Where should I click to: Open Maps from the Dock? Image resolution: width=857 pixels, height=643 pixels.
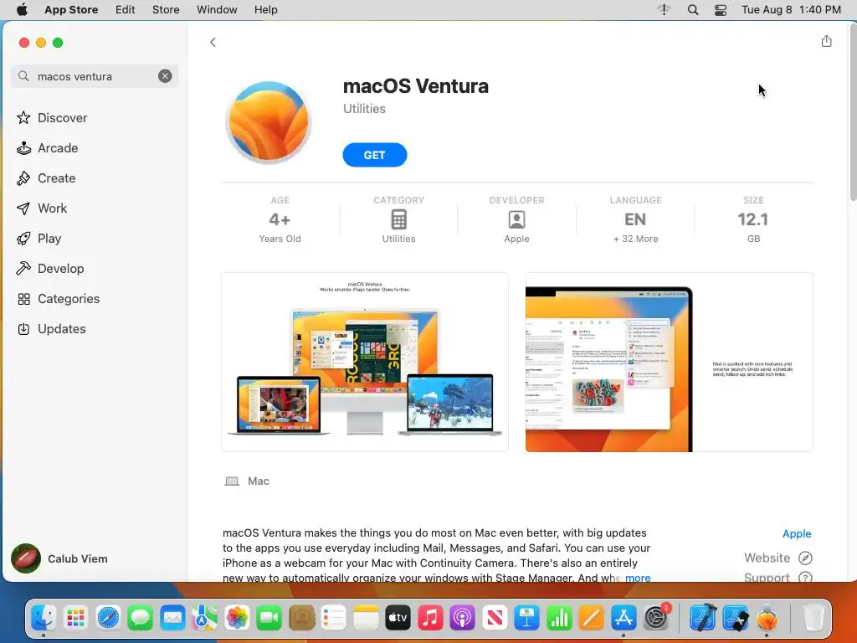[x=204, y=618]
